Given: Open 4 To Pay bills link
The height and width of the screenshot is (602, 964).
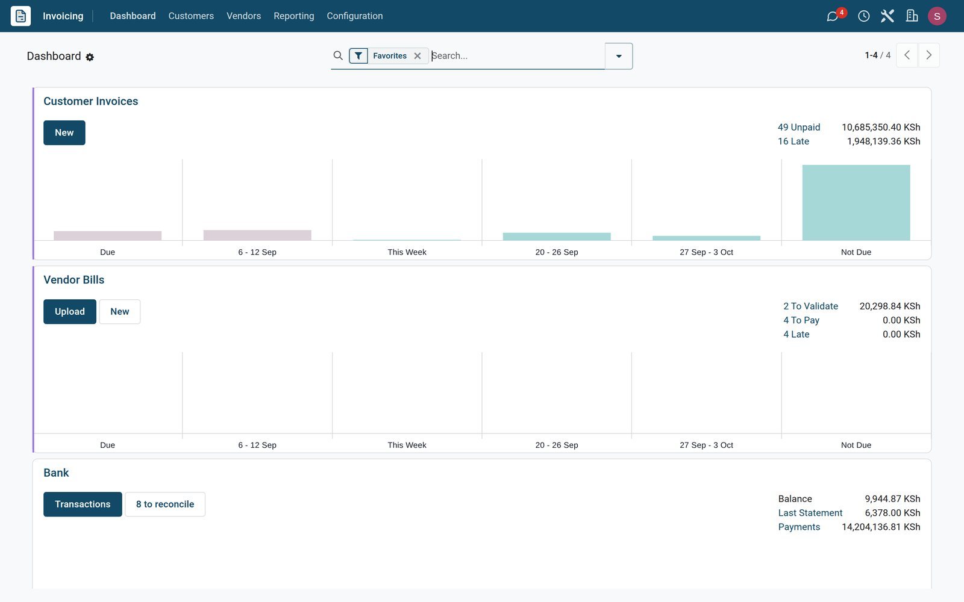Looking at the screenshot, I should (x=801, y=320).
